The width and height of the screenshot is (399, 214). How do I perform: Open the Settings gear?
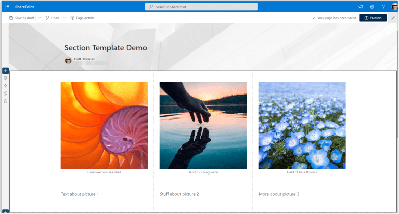pyautogui.click(x=372, y=7)
